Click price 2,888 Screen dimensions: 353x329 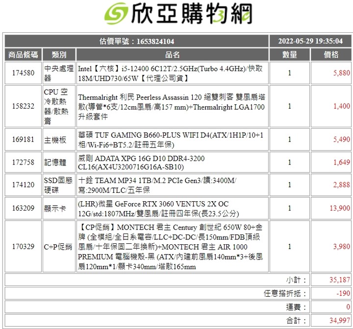coord(342,185)
